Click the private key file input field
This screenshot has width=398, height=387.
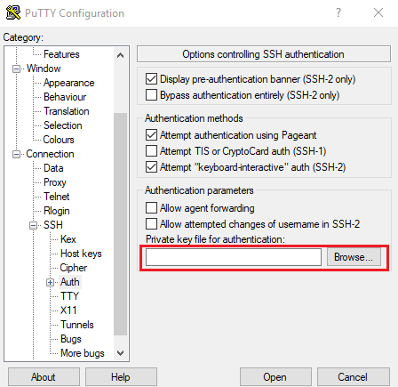click(x=234, y=257)
